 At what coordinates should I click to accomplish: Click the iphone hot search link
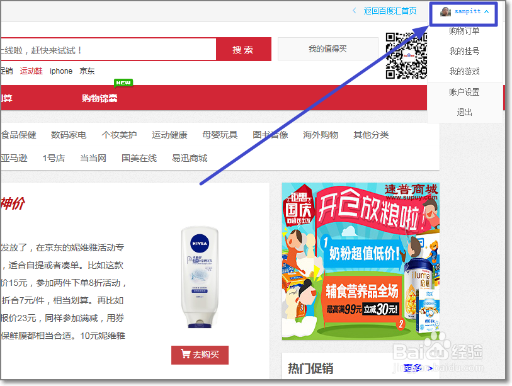(x=61, y=71)
